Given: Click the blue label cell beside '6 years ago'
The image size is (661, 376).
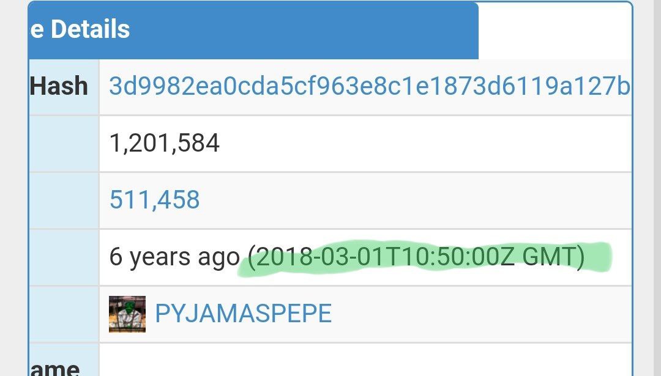Looking at the screenshot, I should coord(64,257).
